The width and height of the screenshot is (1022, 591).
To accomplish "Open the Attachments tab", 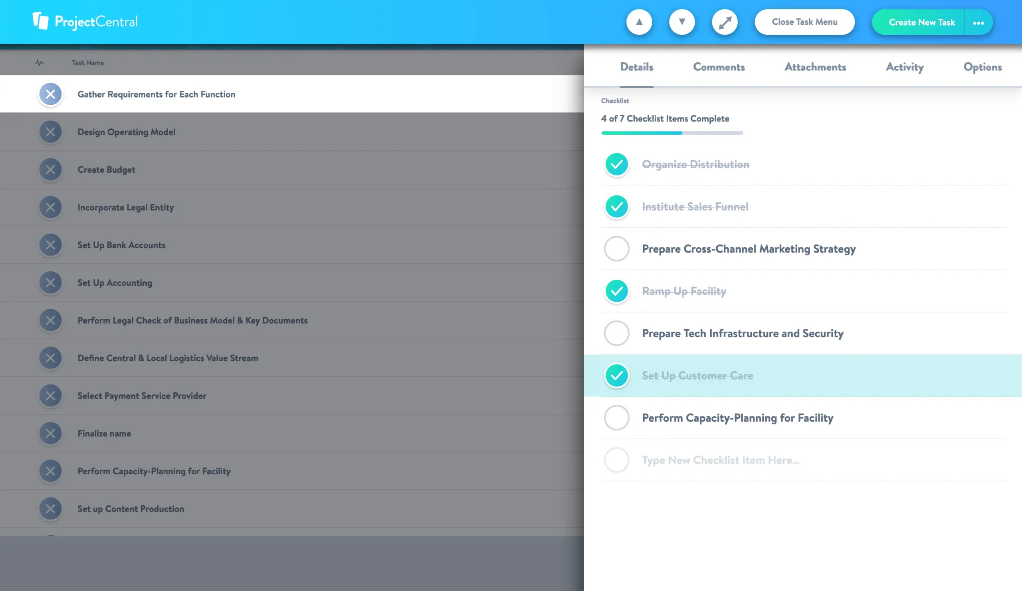I will [x=815, y=67].
